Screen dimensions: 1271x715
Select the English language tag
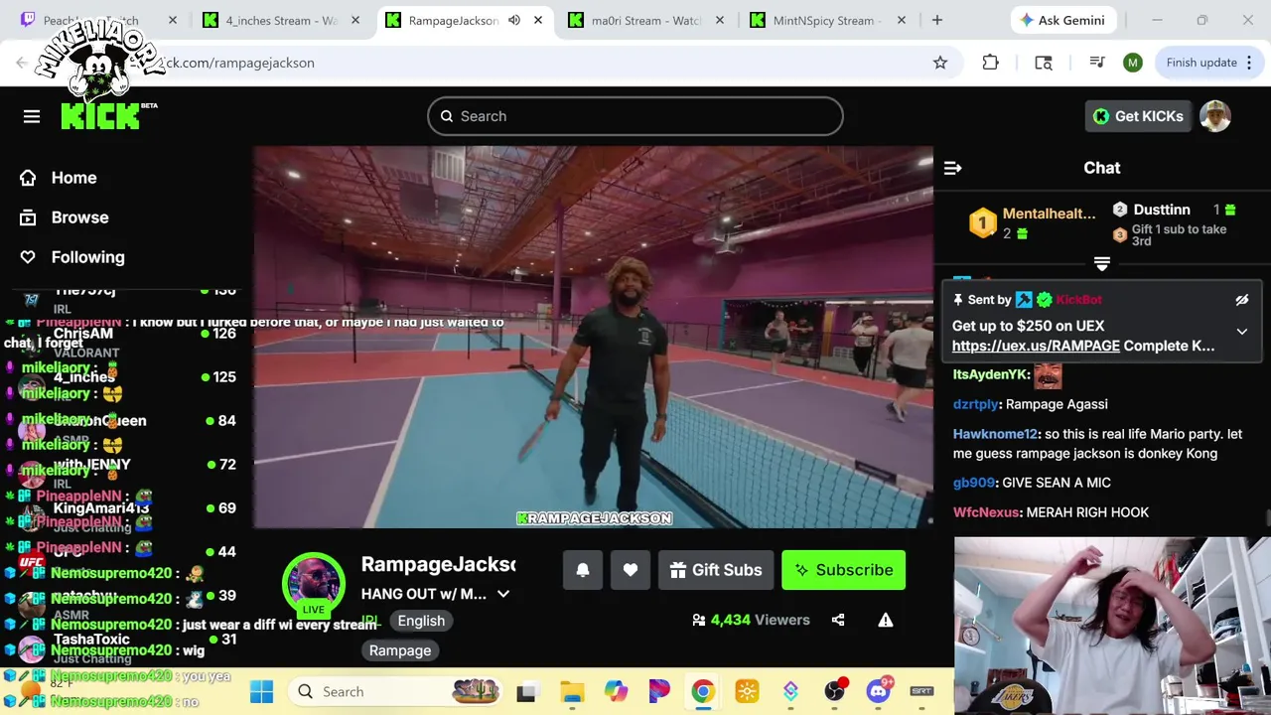tap(421, 621)
